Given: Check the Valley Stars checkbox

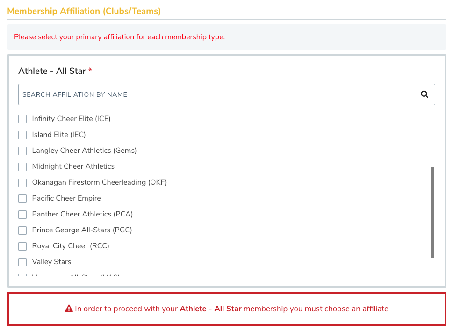Looking at the screenshot, I should pyautogui.click(x=22, y=262).
